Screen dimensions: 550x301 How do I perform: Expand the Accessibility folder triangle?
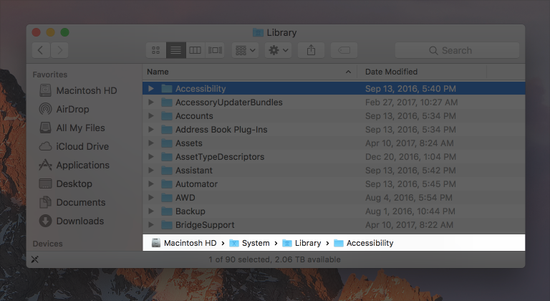151,89
